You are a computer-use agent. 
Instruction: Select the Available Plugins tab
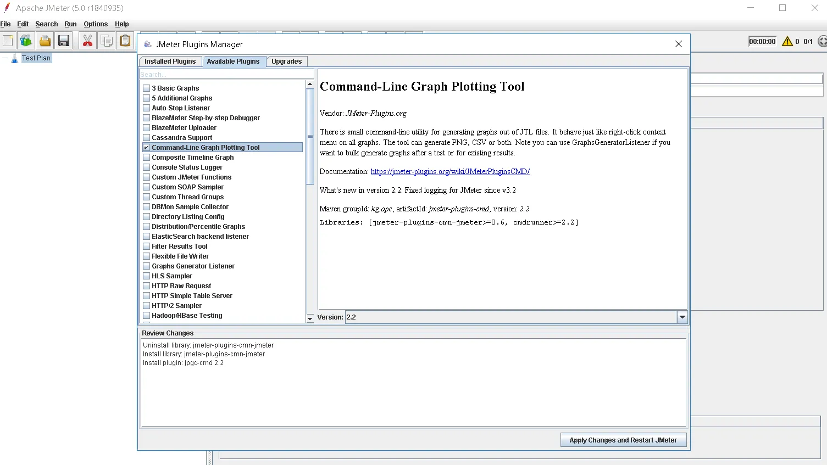(x=233, y=61)
